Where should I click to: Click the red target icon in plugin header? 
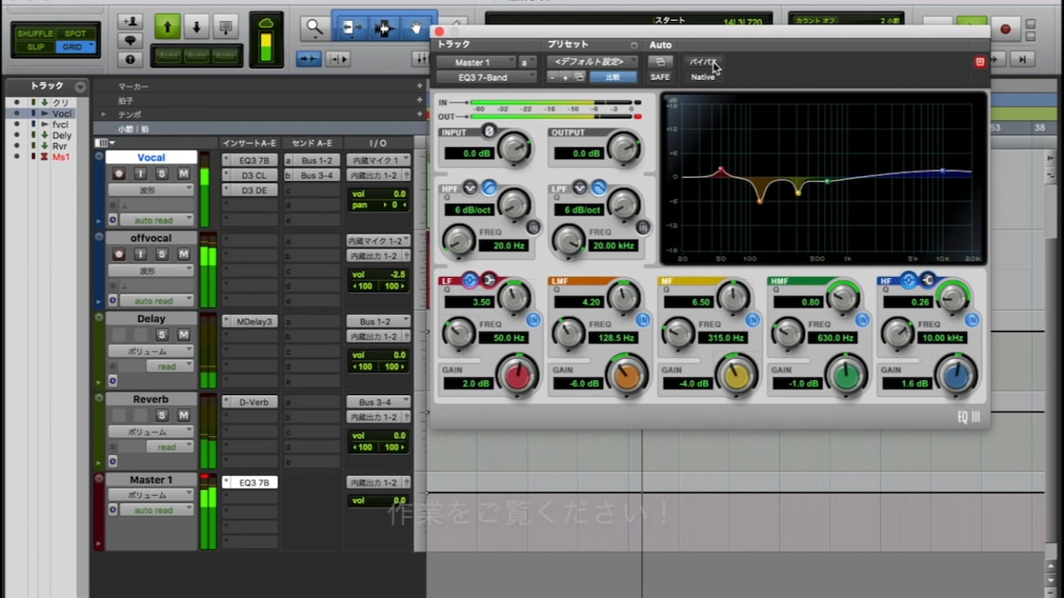point(979,62)
